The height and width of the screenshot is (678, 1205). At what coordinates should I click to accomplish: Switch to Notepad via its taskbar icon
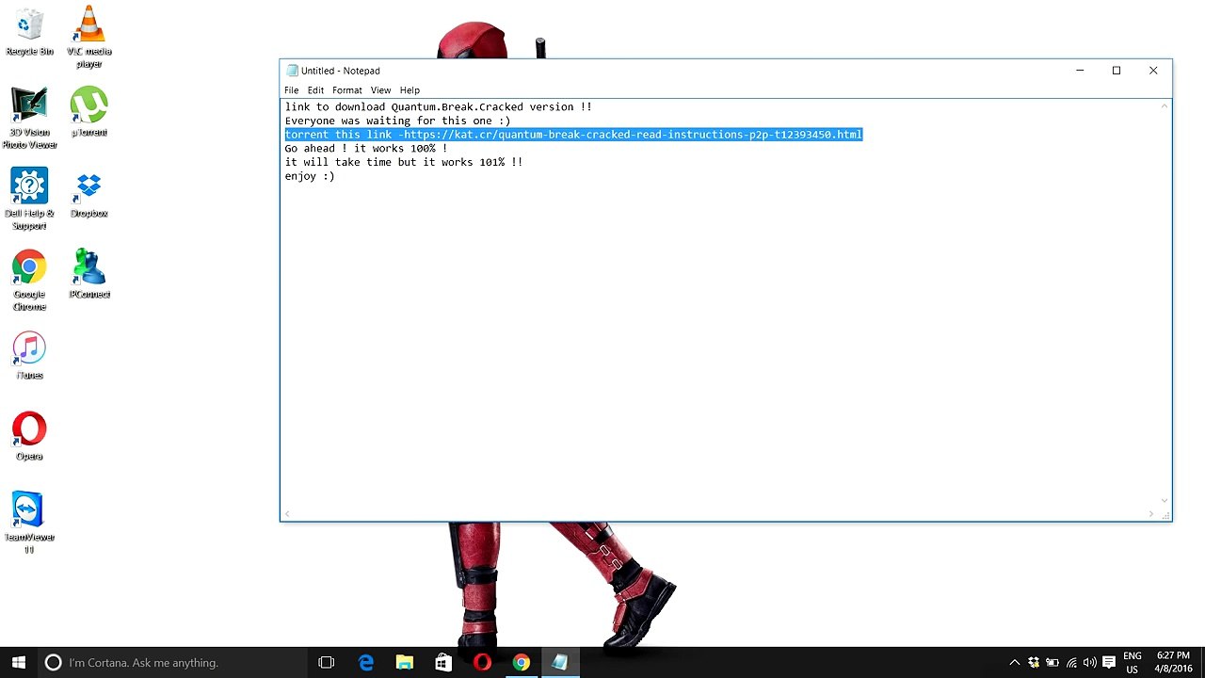[x=560, y=663]
